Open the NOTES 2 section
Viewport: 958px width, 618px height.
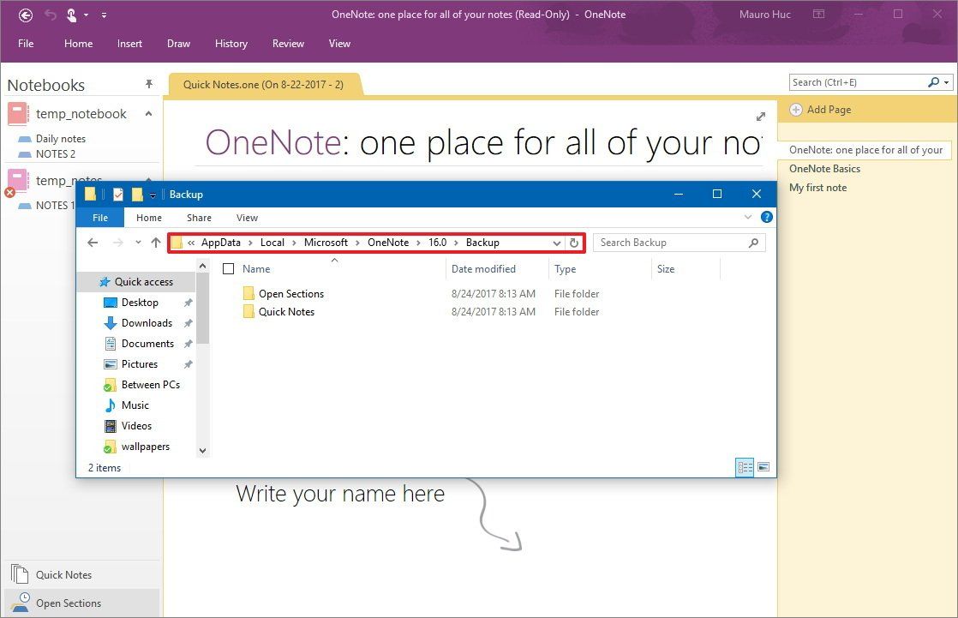(56, 154)
